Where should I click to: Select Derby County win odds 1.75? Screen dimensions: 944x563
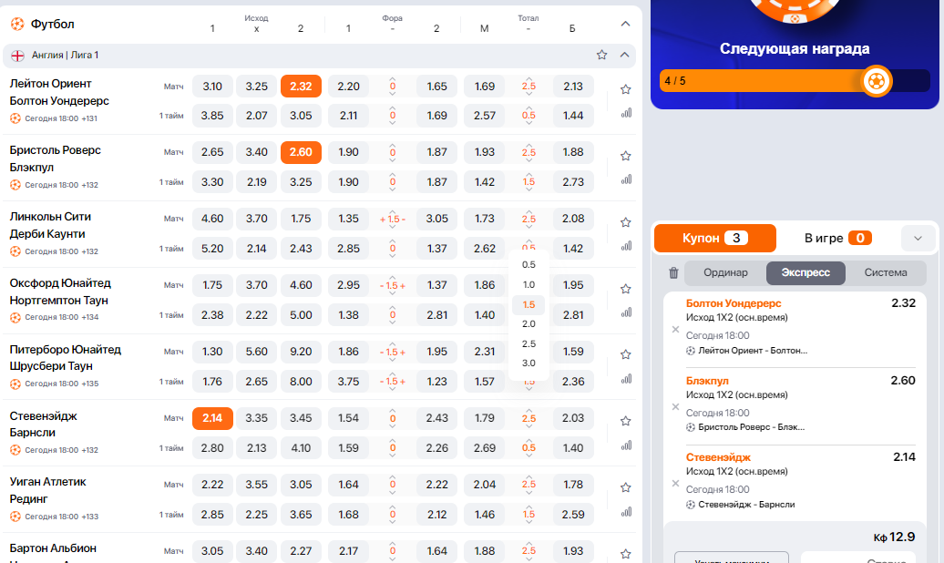coord(301,219)
